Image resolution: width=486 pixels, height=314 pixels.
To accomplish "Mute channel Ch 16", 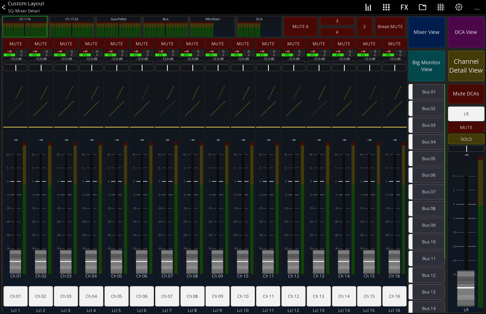I will tap(394, 44).
